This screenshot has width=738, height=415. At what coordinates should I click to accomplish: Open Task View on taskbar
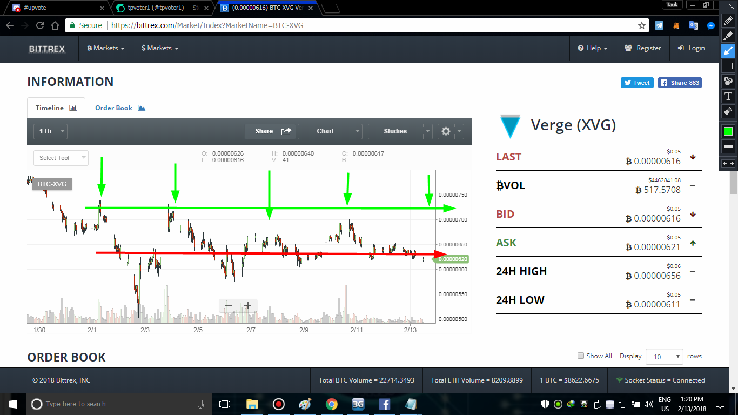click(224, 404)
